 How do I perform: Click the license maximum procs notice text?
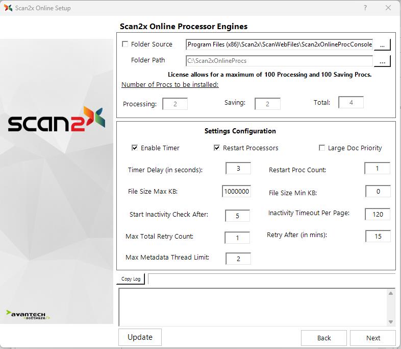pyautogui.click(x=269, y=75)
